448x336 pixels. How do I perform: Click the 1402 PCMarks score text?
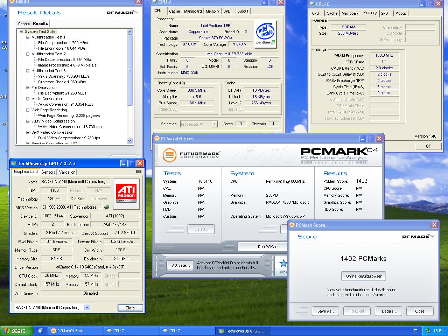(x=364, y=259)
